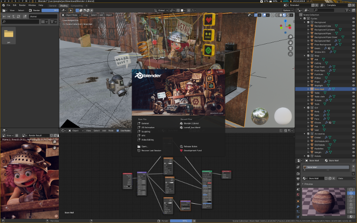The image size is (357, 223).
Task: Open the Object properties orange square tab
Action: tap(298, 201)
